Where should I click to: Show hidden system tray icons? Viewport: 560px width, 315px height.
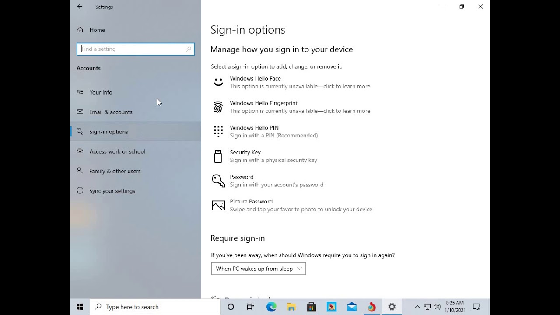[417, 307]
